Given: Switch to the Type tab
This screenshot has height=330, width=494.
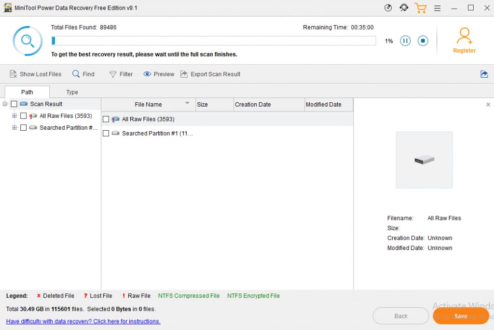Looking at the screenshot, I should click(x=72, y=92).
